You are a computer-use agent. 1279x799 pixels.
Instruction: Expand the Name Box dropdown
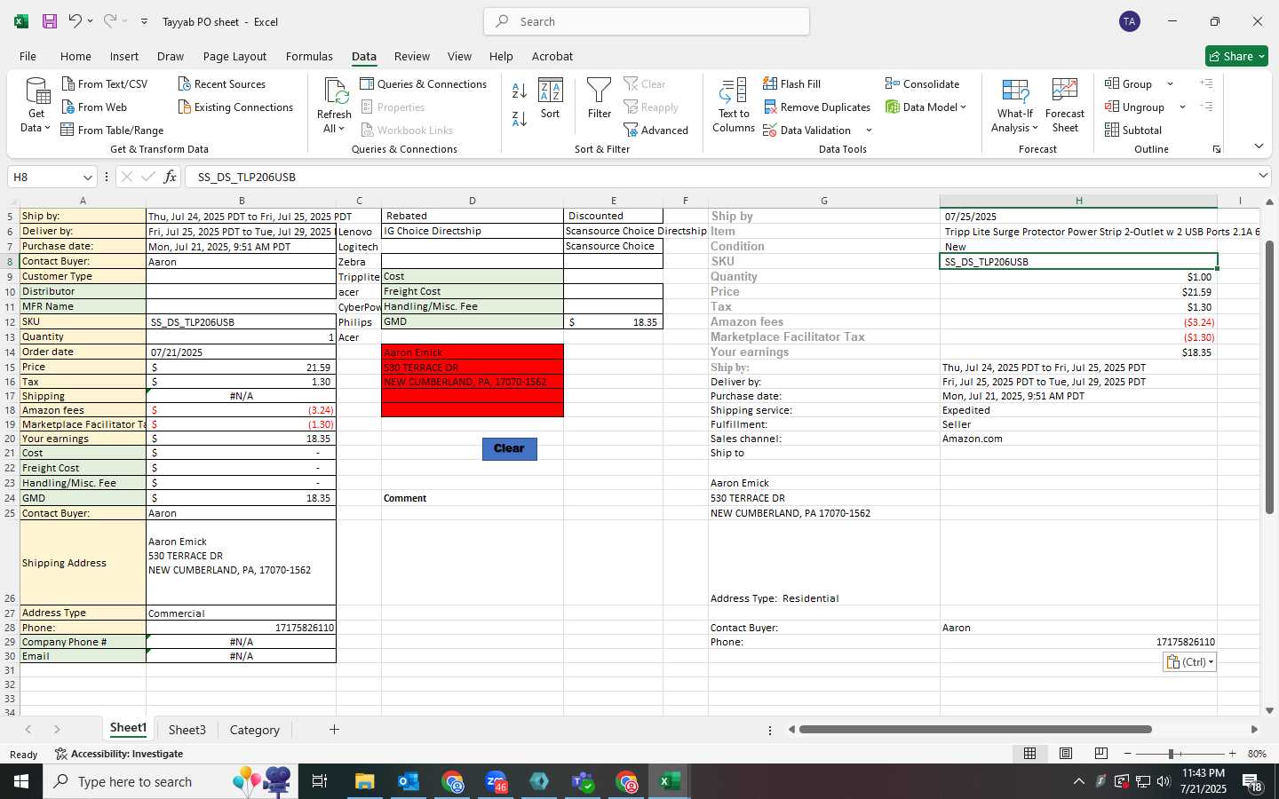coord(87,178)
